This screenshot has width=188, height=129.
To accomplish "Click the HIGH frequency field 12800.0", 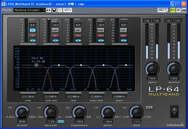I will 120,97.
